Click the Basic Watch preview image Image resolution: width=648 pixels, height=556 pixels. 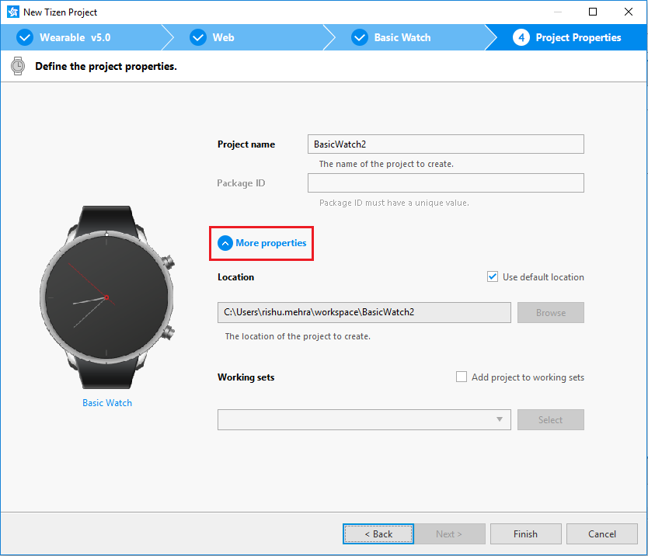tap(107, 298)
